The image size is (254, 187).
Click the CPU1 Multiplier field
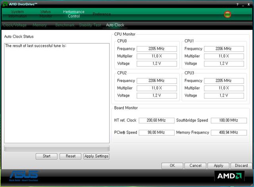click(224, 56)
